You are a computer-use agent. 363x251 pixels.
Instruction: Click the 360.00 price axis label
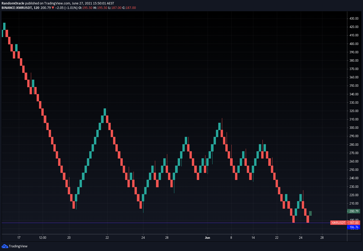click(x=354, y=77)
